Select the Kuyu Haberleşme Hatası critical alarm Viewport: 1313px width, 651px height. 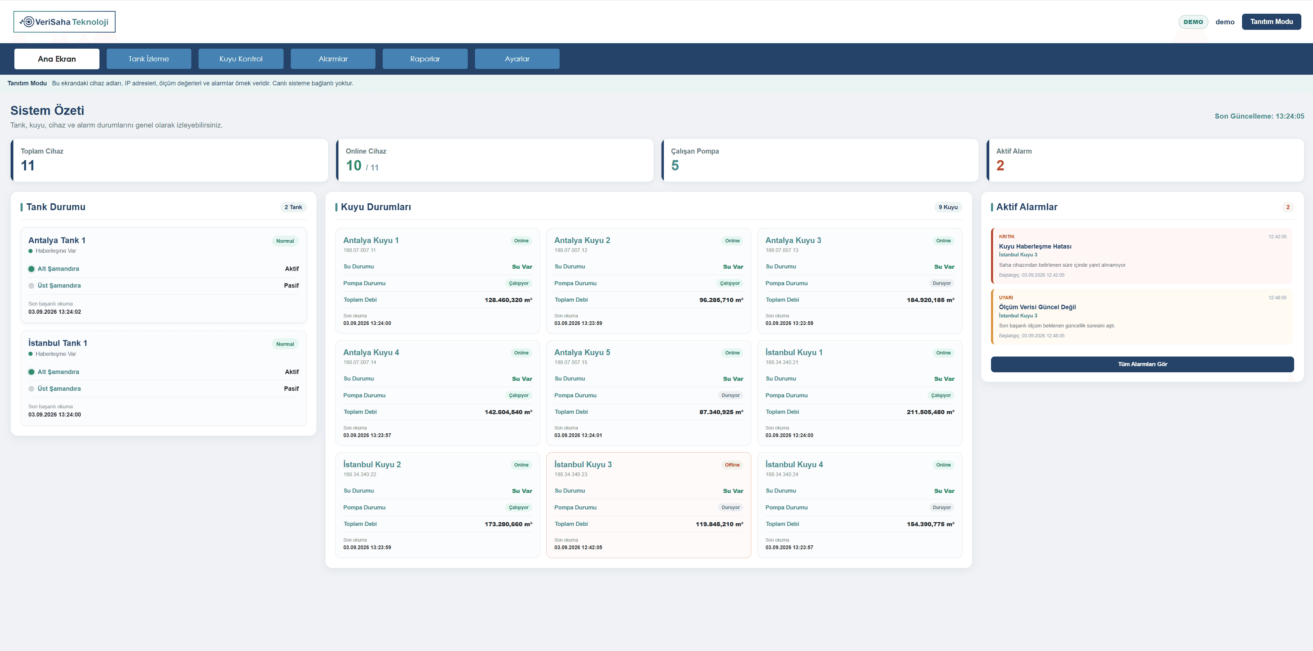point(1142,256)
